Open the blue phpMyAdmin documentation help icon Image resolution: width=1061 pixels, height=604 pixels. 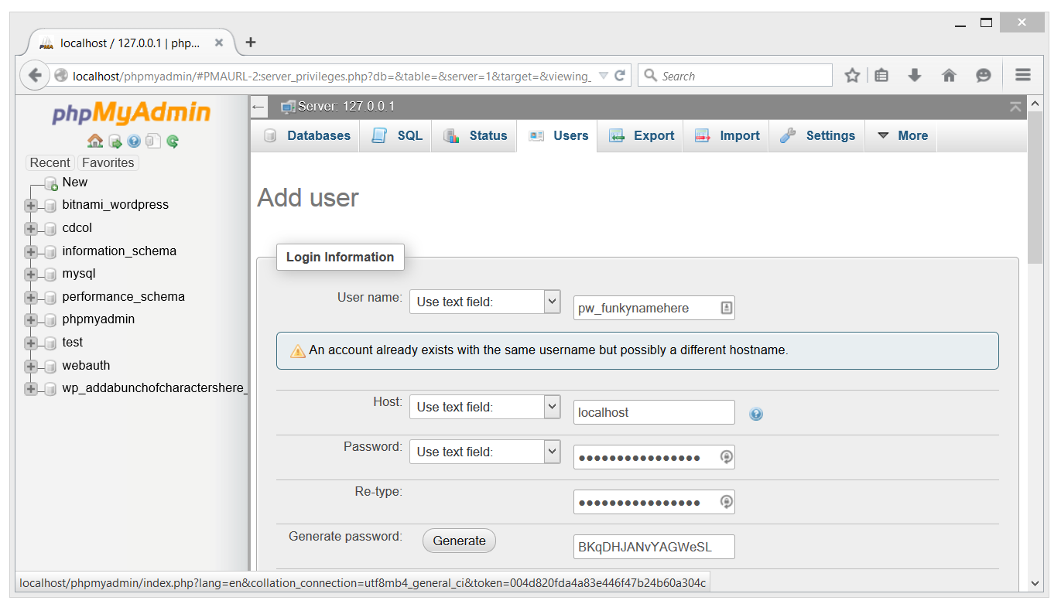pyautogui.click(x=134, y=141)
